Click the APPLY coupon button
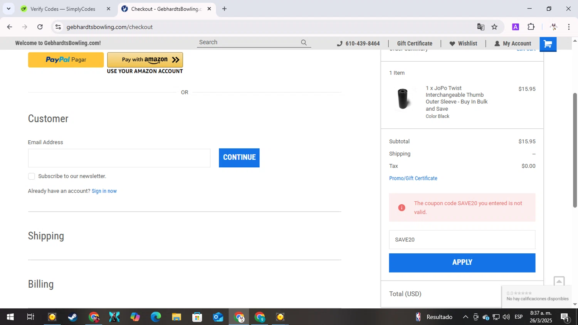578x325 pixels. (x=462, y=263)
